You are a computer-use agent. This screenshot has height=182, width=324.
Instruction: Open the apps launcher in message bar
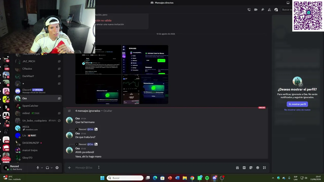(265, 168)
